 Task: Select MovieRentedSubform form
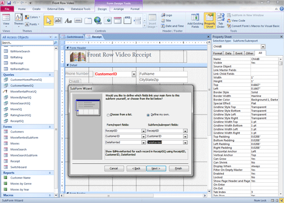click(x=28, y=138)
